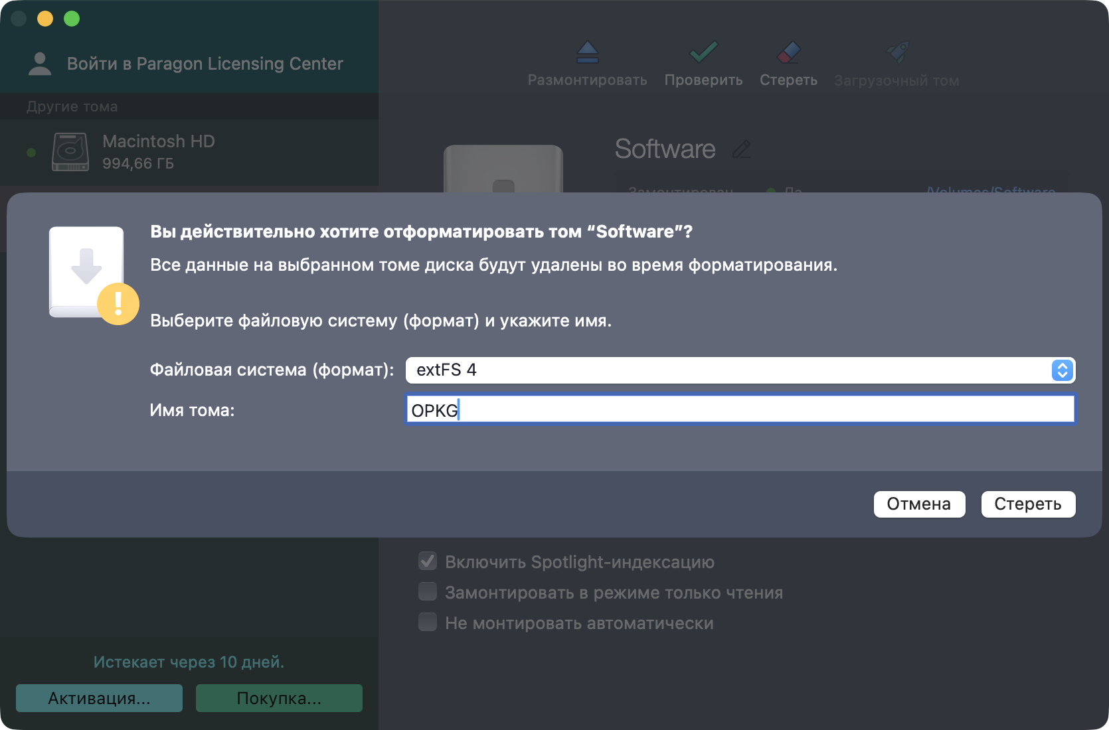Viewport: 1109px width, 730px height.
Task: Click the Покупка... button
Action: pos(279,698)
